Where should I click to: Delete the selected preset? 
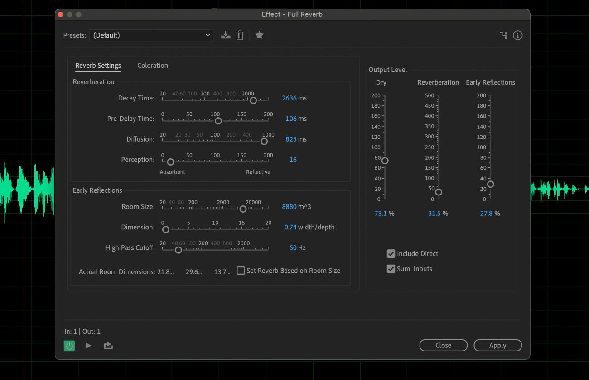240,35
